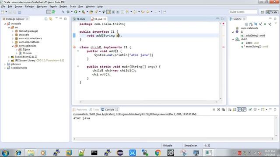Toggle Sort alphabetically in Outline view

[251, 24]
